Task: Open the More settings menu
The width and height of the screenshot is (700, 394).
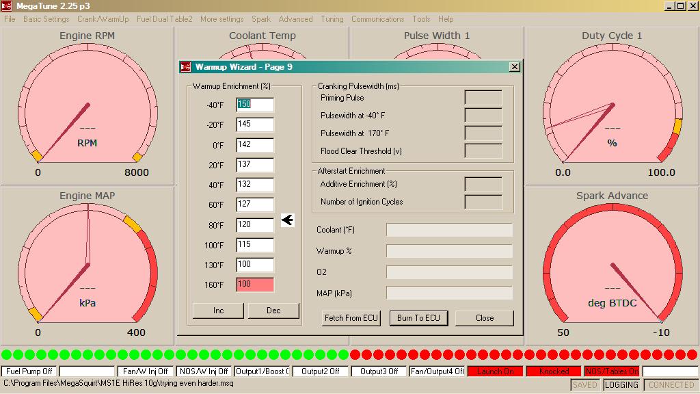Action: point(222,19)
